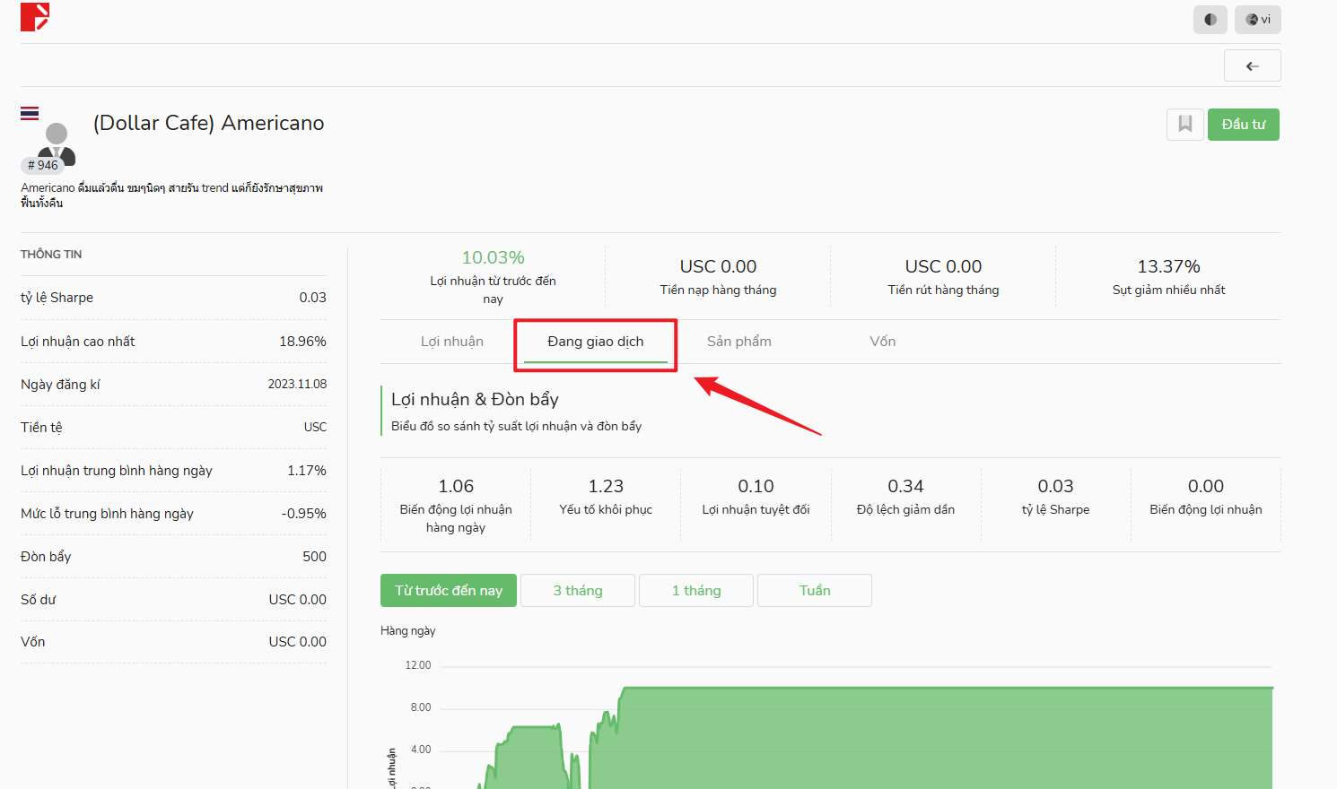Open the vi language selector
The image size is (1337, 789).
point(1257,20)
